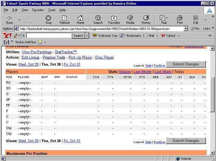The height and width of the screenshot is (161, 216).
Task: Click the Welcome Tour signpost icon
Action: click(95, 35)
